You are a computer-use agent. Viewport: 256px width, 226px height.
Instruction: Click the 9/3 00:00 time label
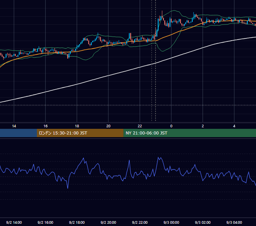[x=171, y=222]
